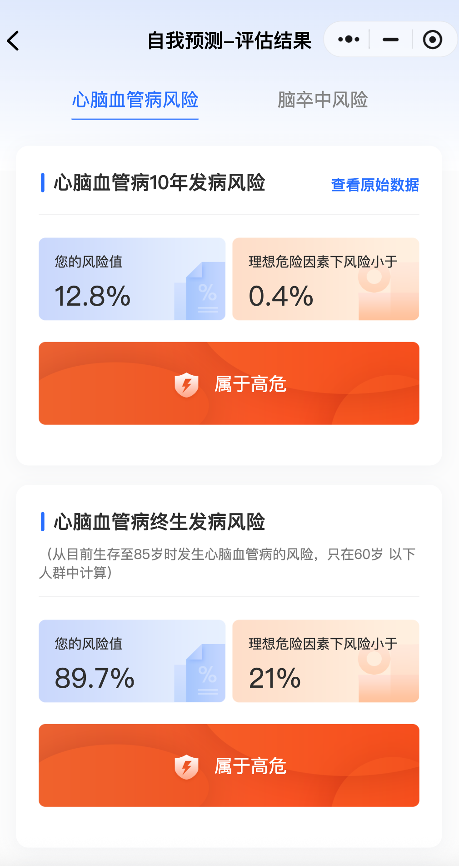
Task: Tap the back arrow icon
Action: pos(14,41)
